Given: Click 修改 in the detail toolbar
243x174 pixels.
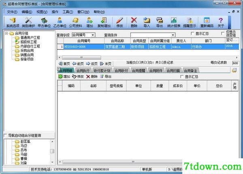Looking at the screenshot, I should [x=78, y=76].
